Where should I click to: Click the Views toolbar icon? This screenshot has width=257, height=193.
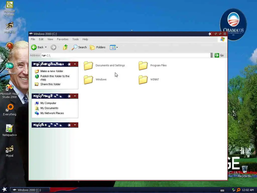[113, 47]
